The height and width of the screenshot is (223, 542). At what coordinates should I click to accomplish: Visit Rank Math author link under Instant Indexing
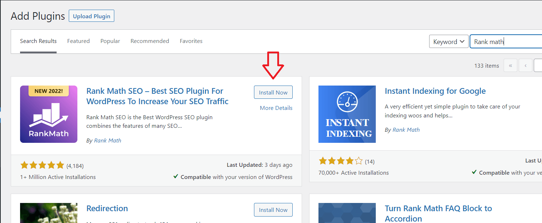click(406, 130)
